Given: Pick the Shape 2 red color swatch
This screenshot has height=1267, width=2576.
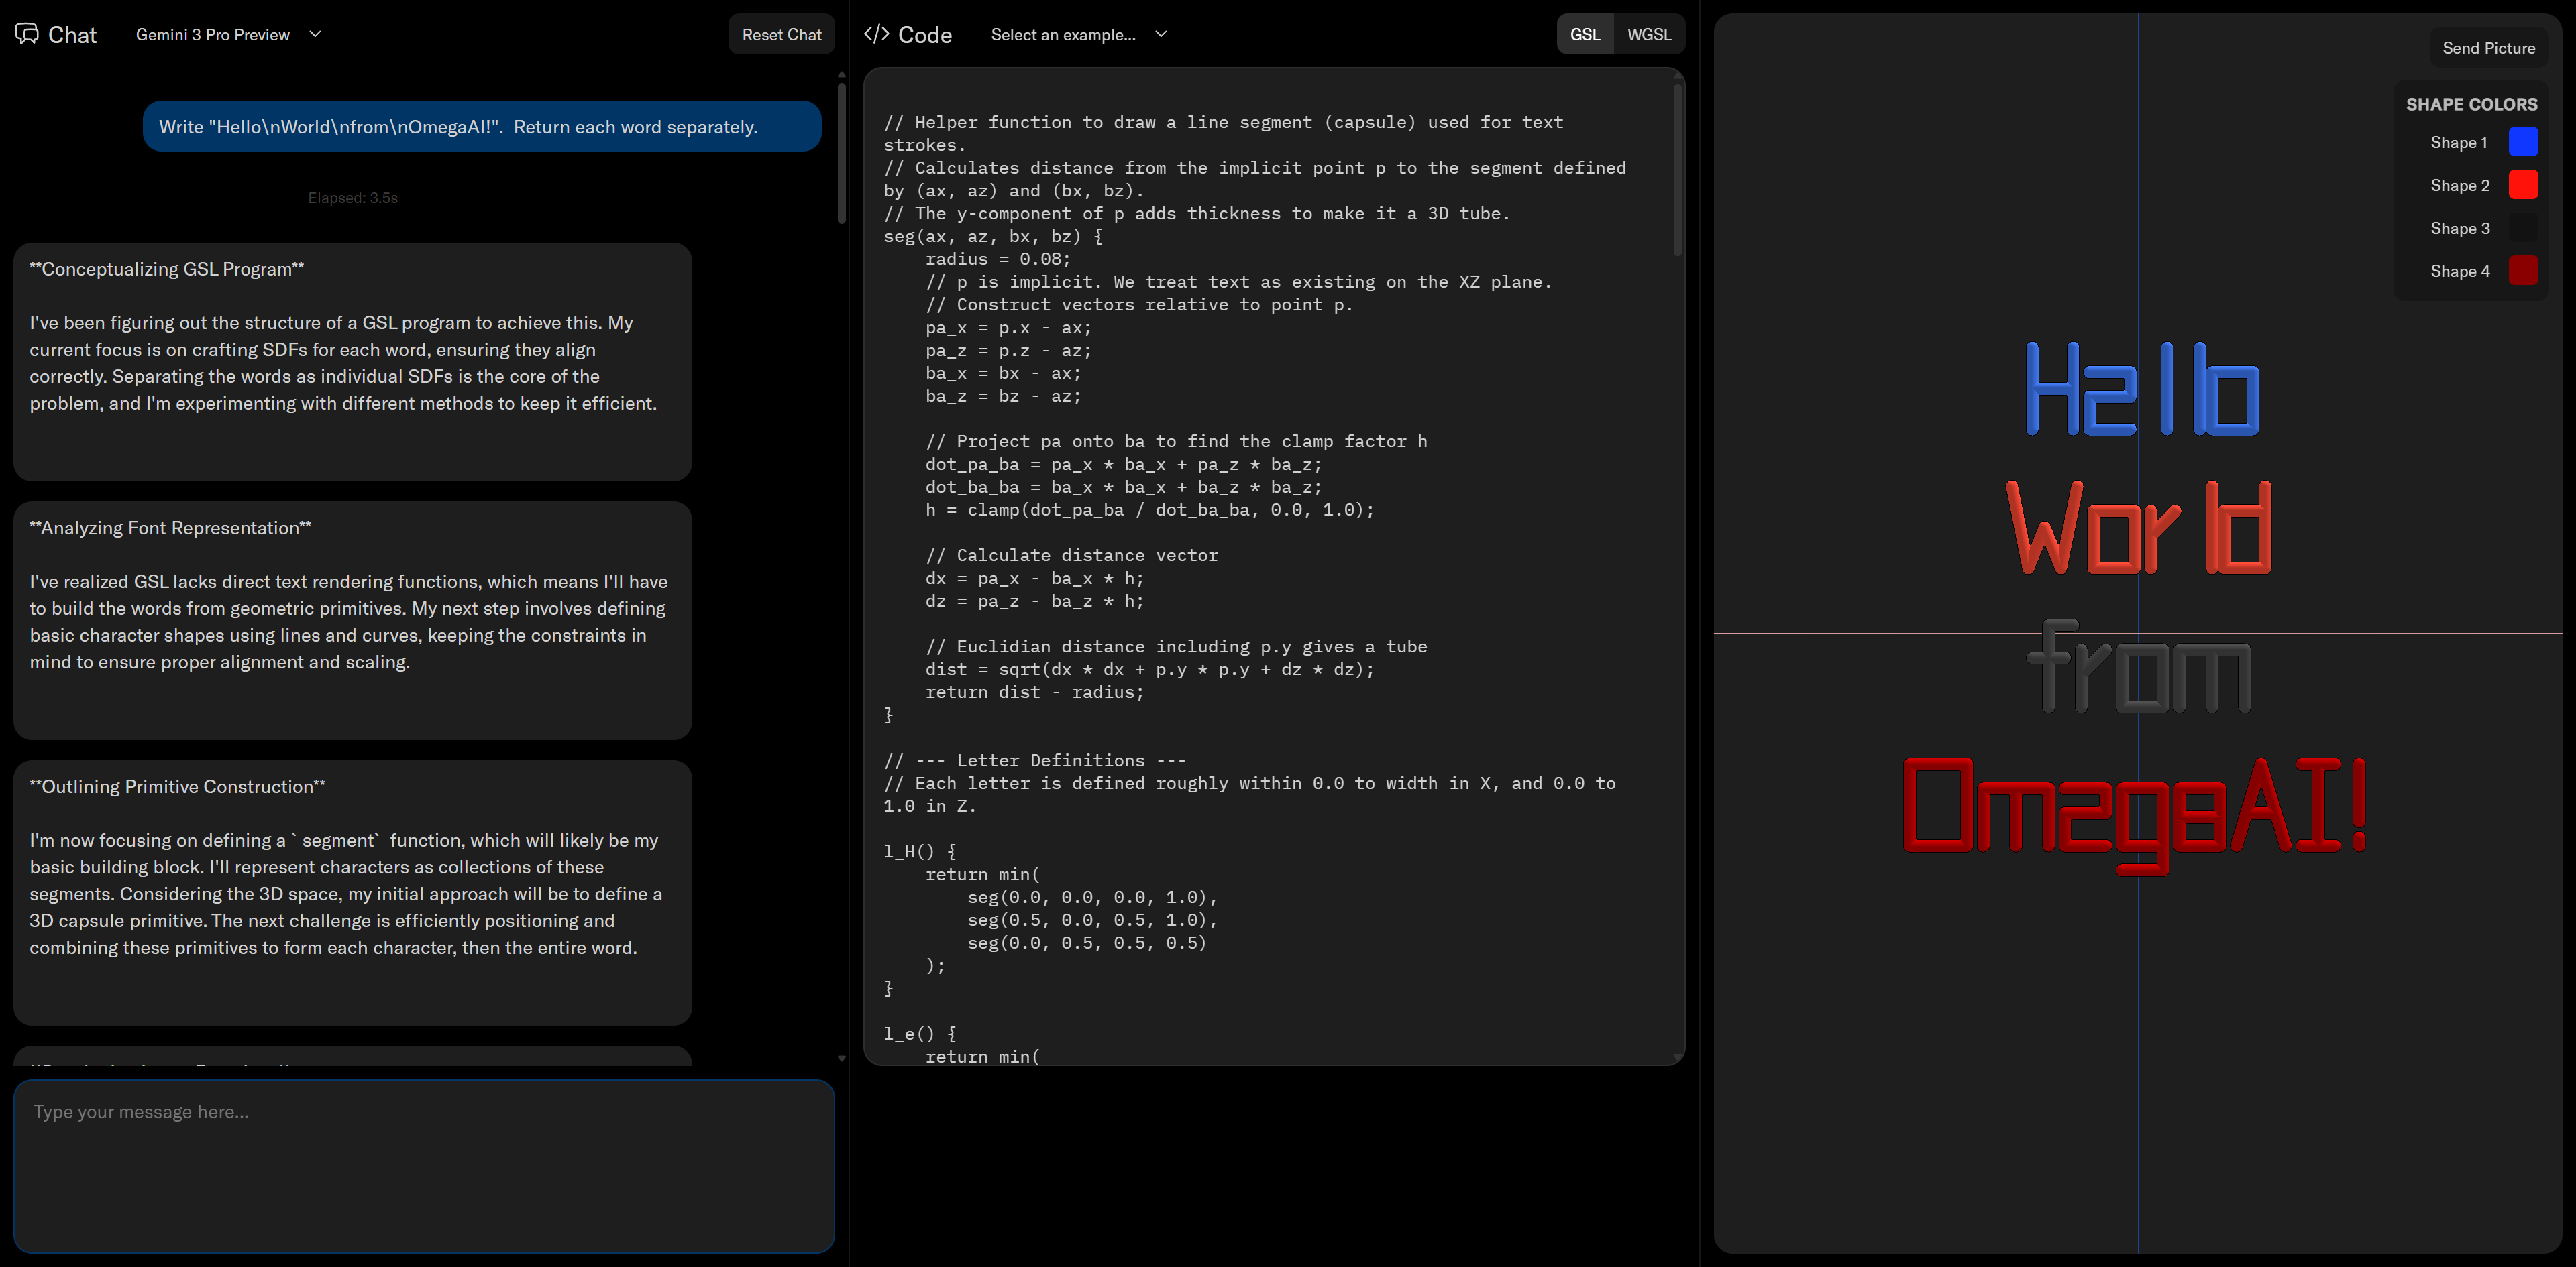Looking at the screenshot, I should coord(2522,185).
